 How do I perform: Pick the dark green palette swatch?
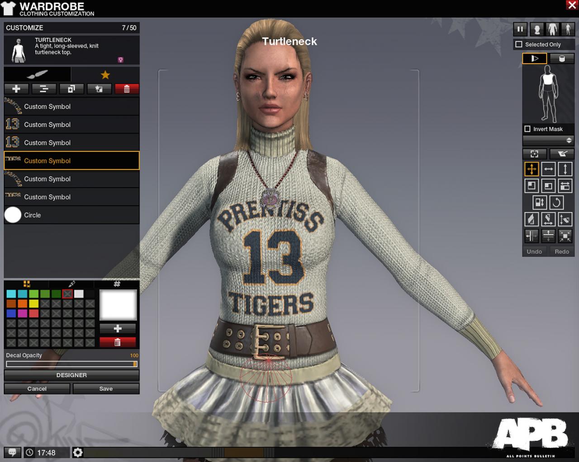click(56, 294)
